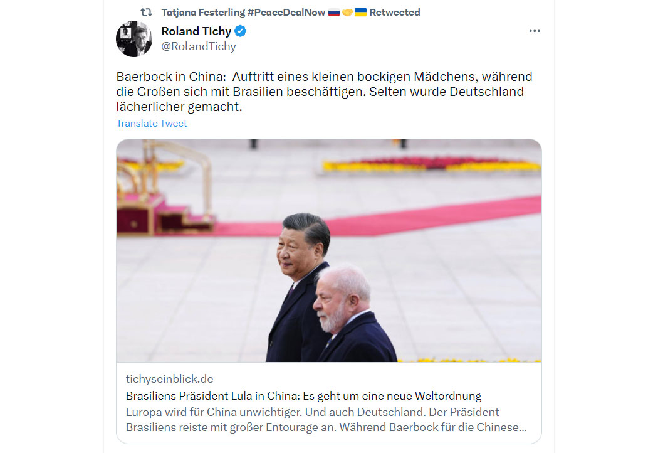Image resolution: width=658 pixels, height=453 pixels.
Task: Click the Ukrainian flag emoji
Action: tap(360, 13)
